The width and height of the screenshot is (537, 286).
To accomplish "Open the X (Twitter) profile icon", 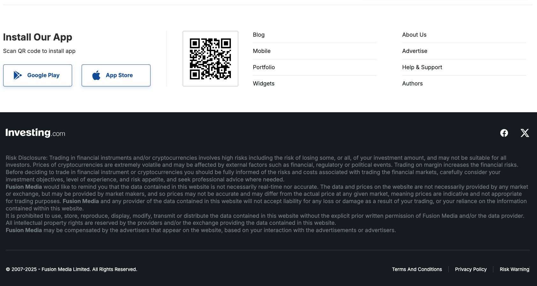I will pyautogui.click(x=525, y=133).
